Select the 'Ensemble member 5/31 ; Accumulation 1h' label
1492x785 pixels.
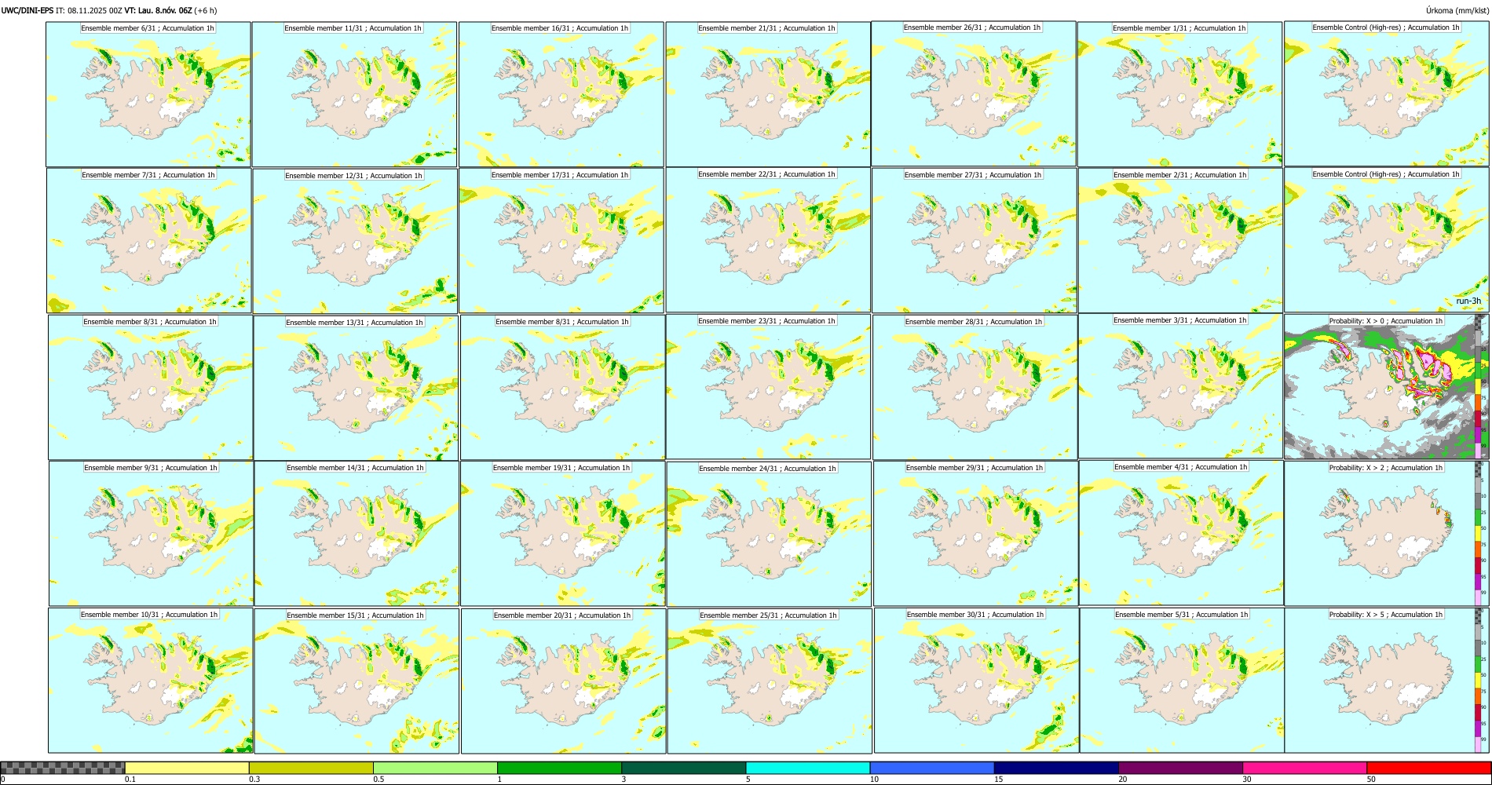pos(1182,615)
